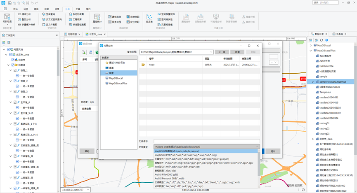Select 桌面 desktop in data source list

[111, 67]
